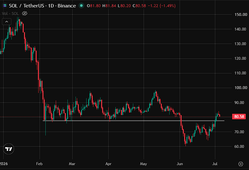Image resolution: width=249 pixels, height=170 pixels.
Task: Click the 150.00 price axis label
Action: 241,15
